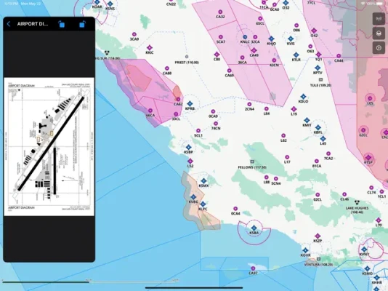Screen dimensions: 388x291
Task: Open the broadcast signal map button
Action: point(379,19)
